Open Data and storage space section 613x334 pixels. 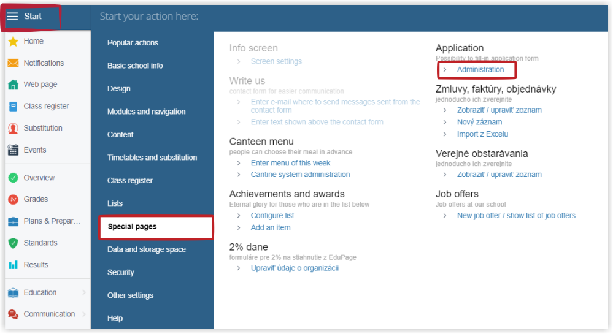[x=147, y=249]
